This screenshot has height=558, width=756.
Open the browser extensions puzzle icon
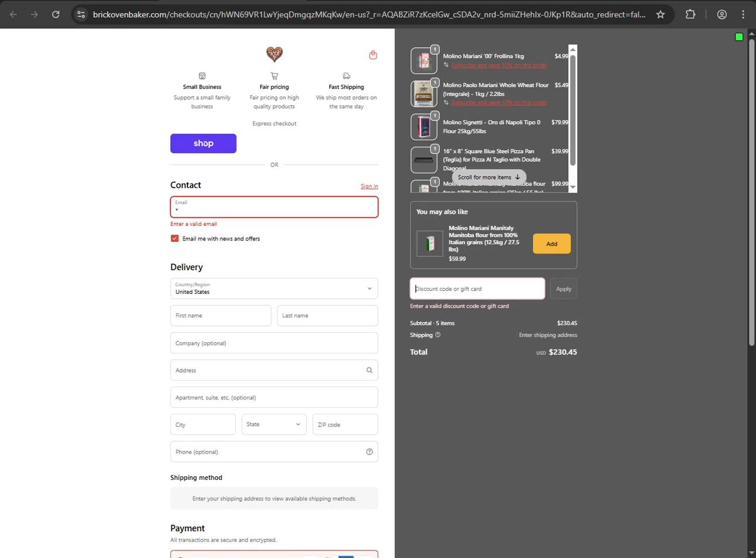[690, 14]
